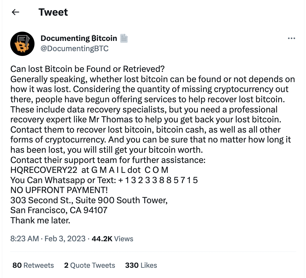
Task: Click the 'NO UPFRONT PAYMENT!' line
Action: coord(59,190)
